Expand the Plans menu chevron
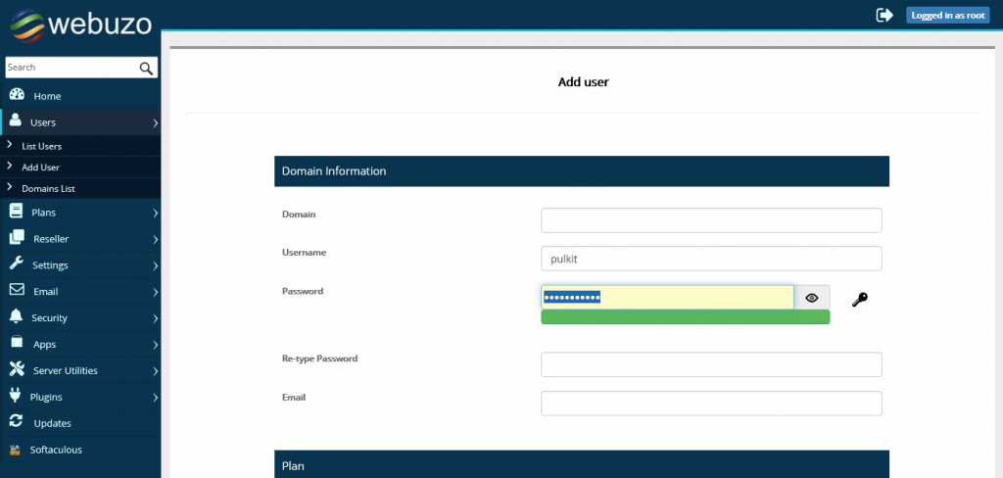Image resolution: width=1003 pixels, height=478 pixels. 156,214
